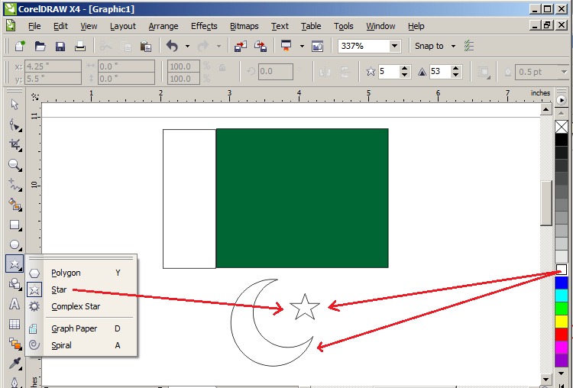Choose the Rectangle tool
Viewport: 573px width, 388px height.
(14, 225)
